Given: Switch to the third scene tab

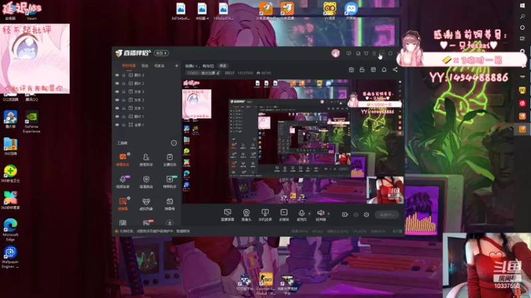Looking at the screenshot, I should [159, 66].
